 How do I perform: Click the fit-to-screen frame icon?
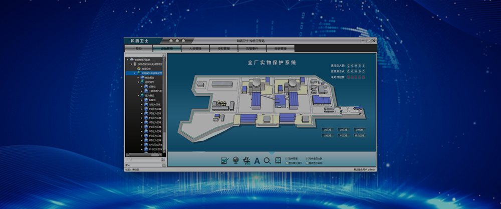pos(279,160)
